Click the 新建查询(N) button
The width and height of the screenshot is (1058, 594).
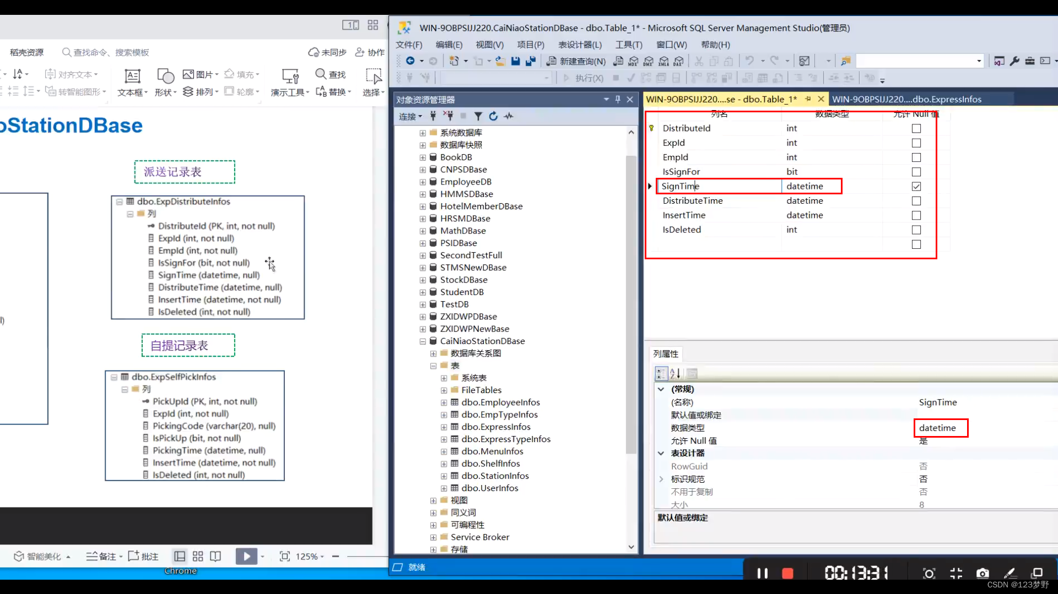click(x=576, y=61)
